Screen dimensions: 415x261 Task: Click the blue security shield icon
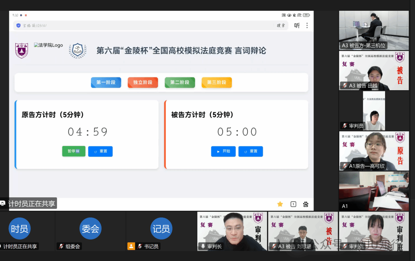tap(18, 26)
